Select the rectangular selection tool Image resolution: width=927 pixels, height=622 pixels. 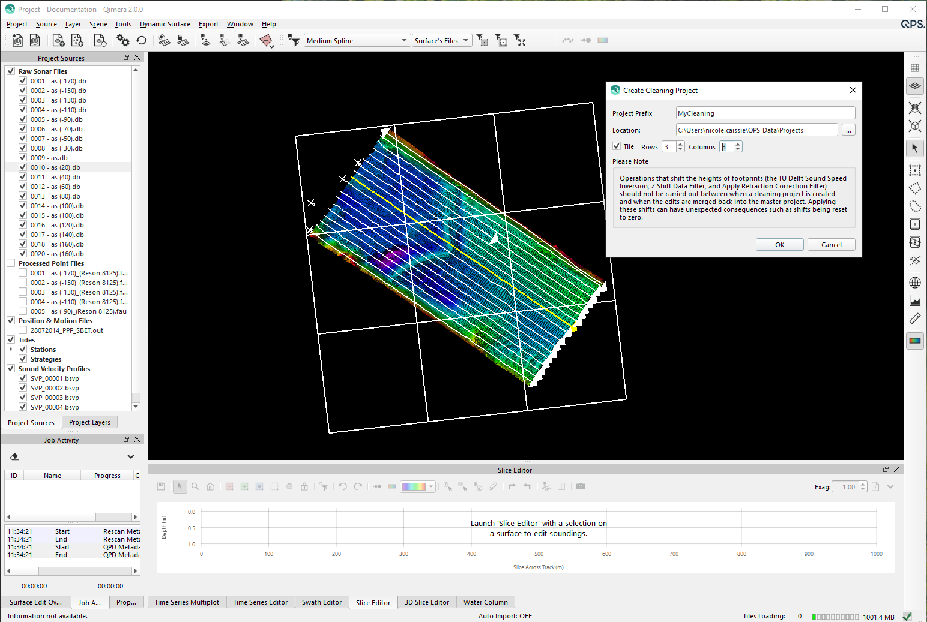tap(914, 170)
